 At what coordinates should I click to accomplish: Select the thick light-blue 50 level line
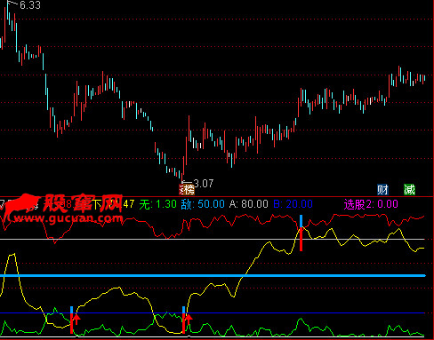213,276
